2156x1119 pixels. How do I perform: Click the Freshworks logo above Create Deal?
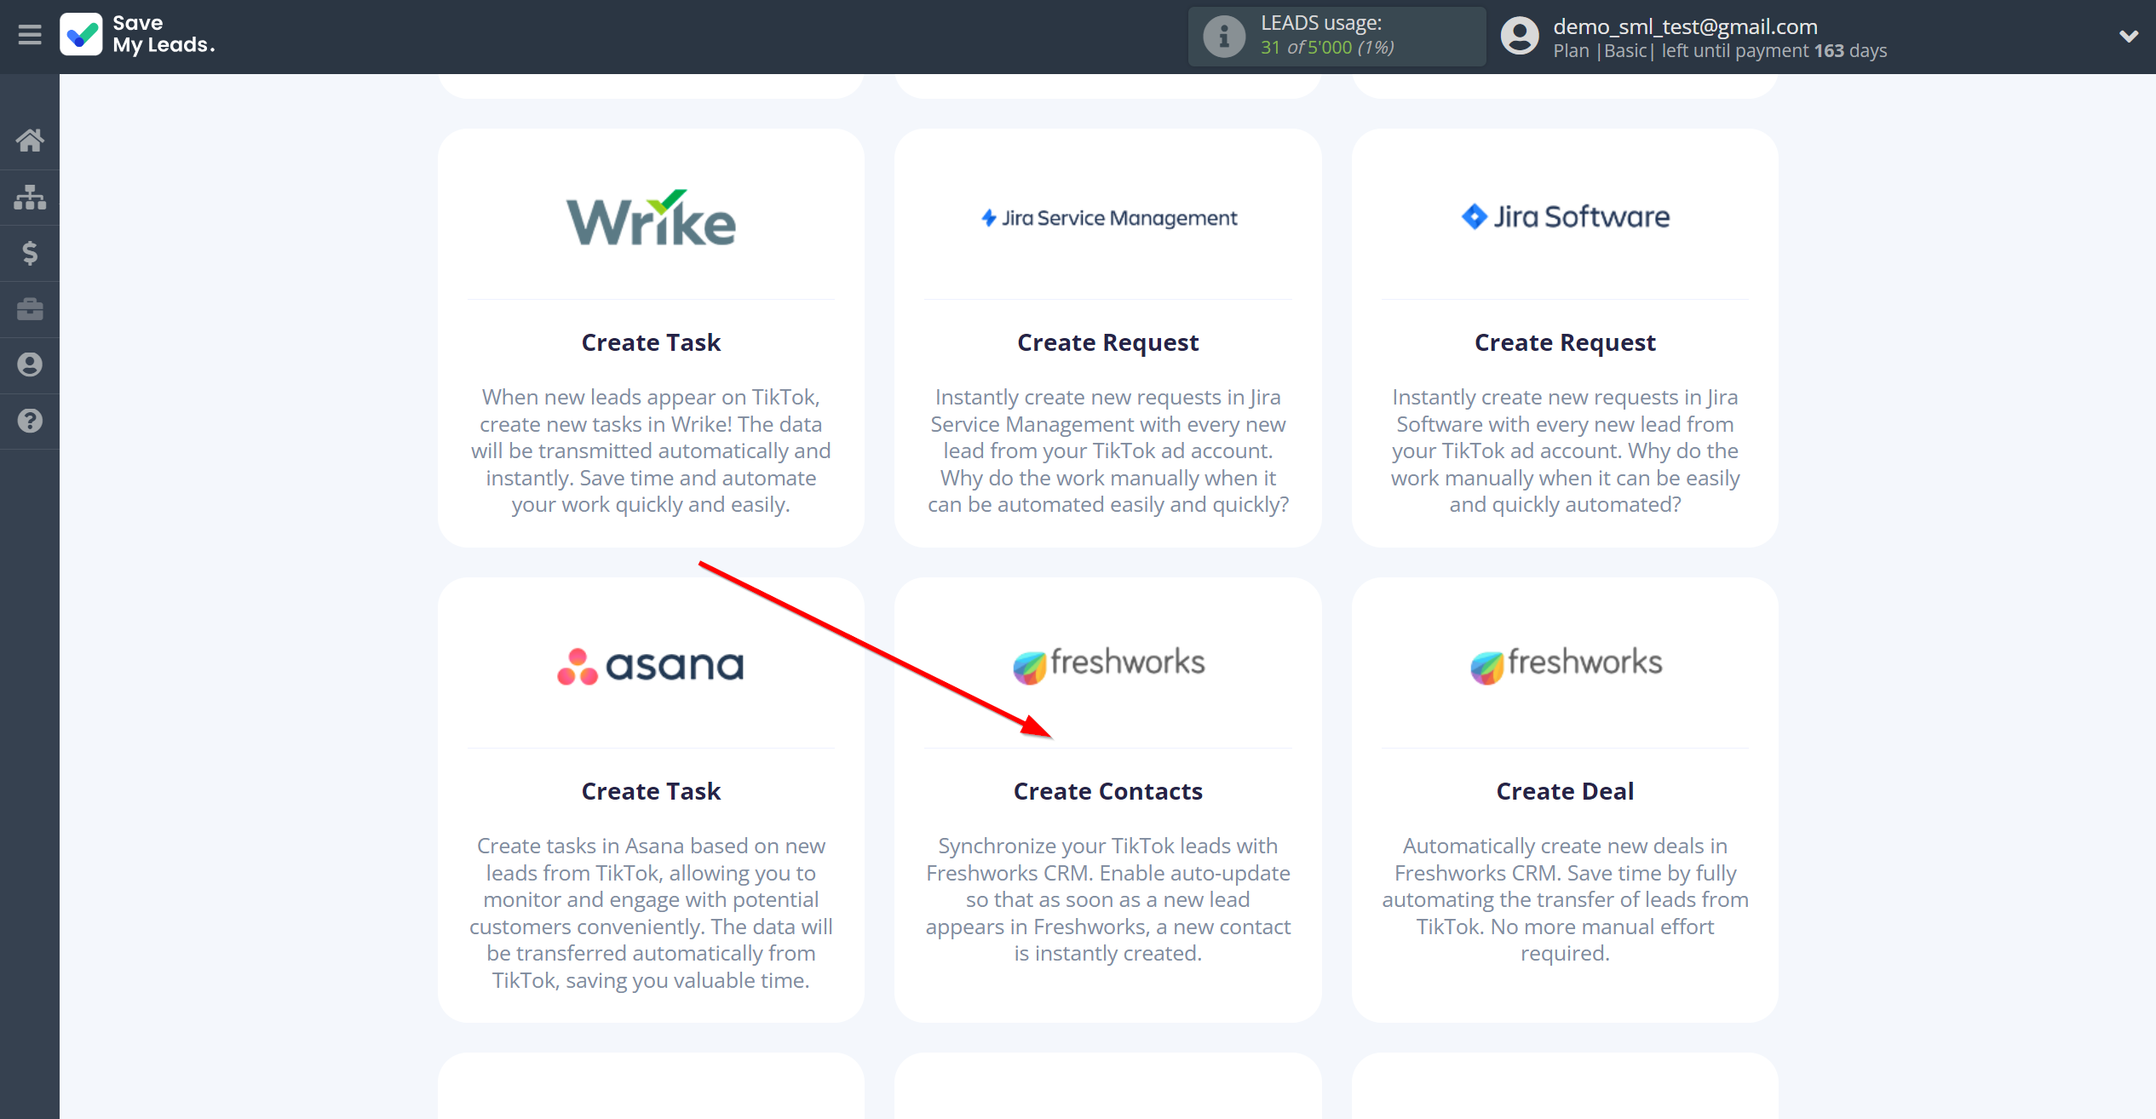click(1565, 664)
